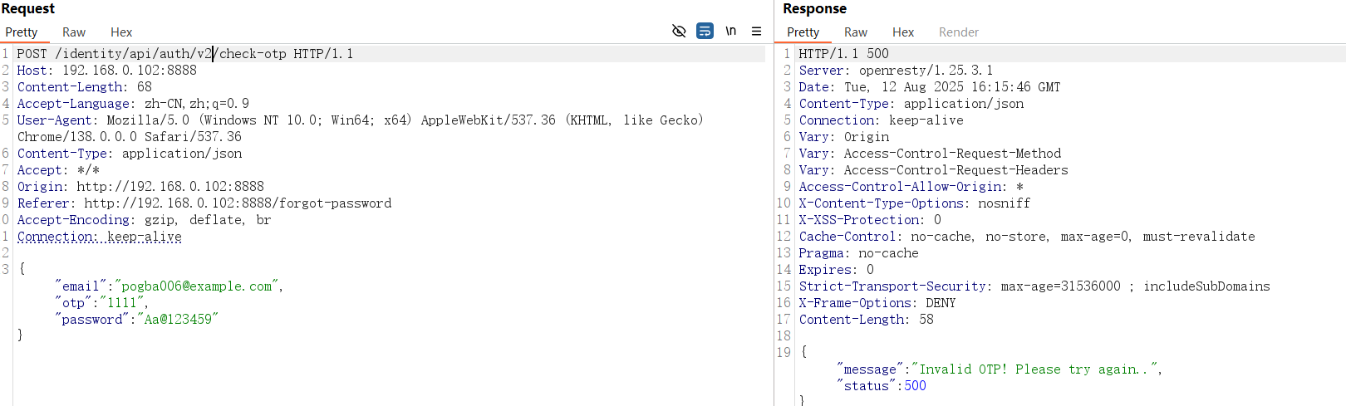Switch to the Request Pretty tab
The image size is (1346, 406).
[22, 32]
